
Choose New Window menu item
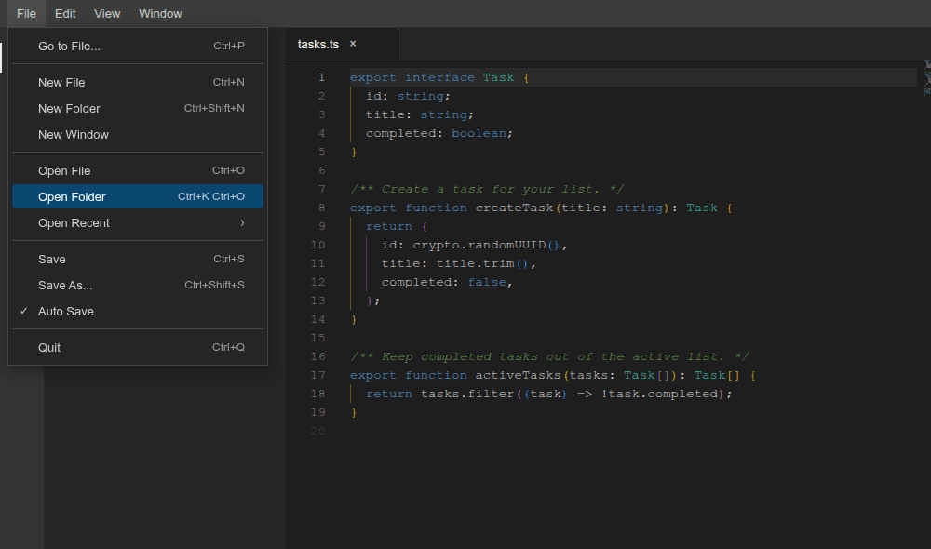pyautogui.click(x=138, y=134)
